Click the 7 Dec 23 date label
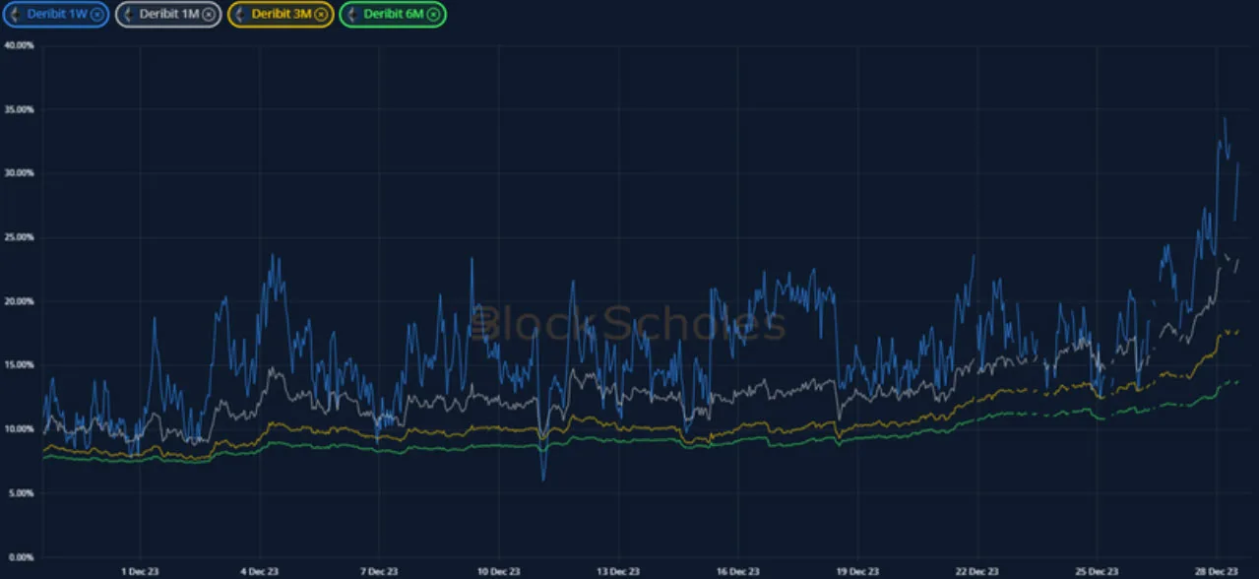This screenshot has width=1259, height=579. point(378,571)
